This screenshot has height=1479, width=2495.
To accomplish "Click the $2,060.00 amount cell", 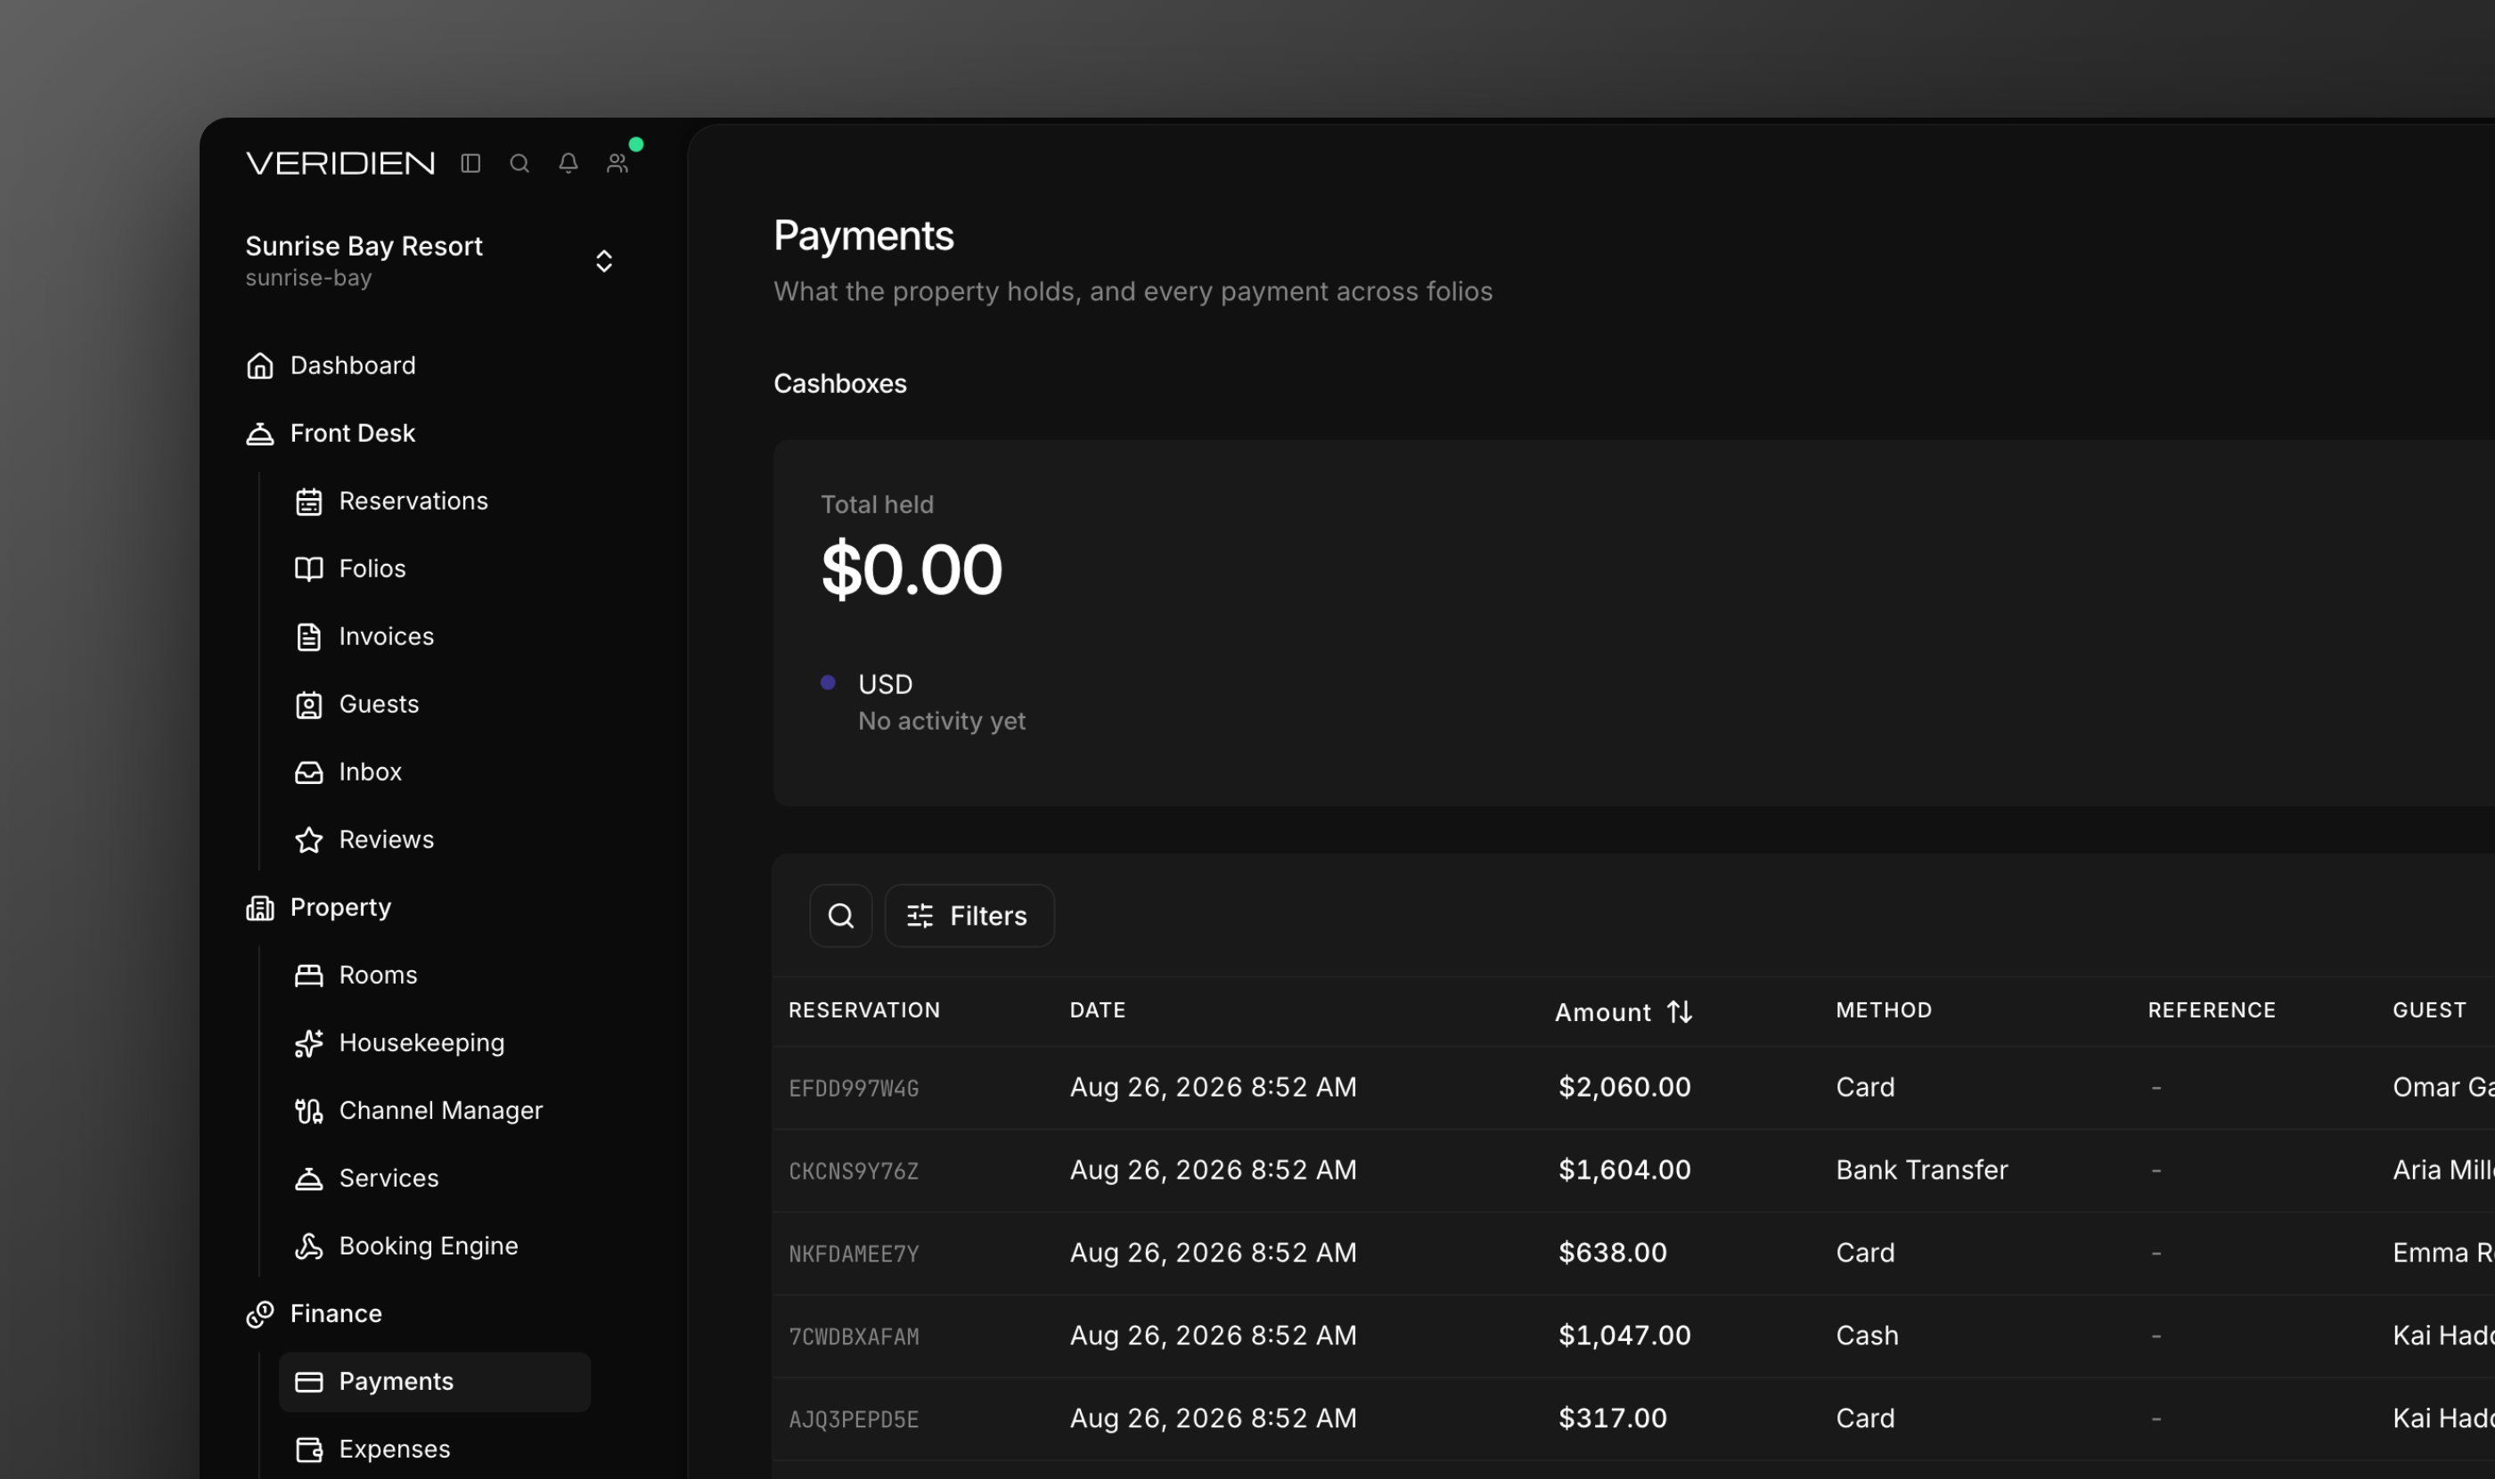I will pyautogui.click(x=1624, y=1087).
